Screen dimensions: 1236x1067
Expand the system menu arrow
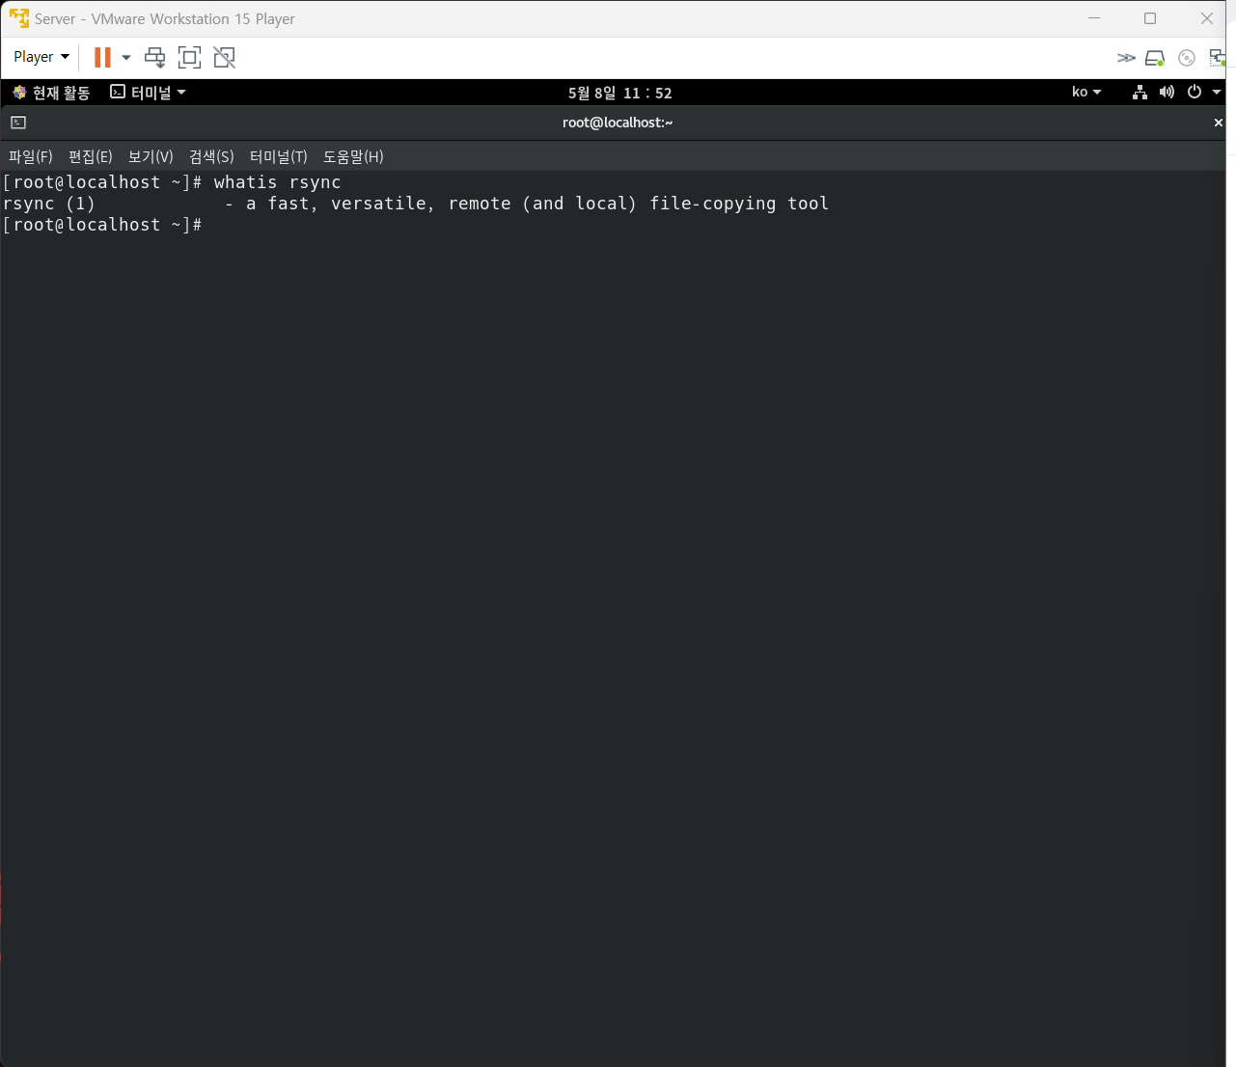tap(1217, 92)
